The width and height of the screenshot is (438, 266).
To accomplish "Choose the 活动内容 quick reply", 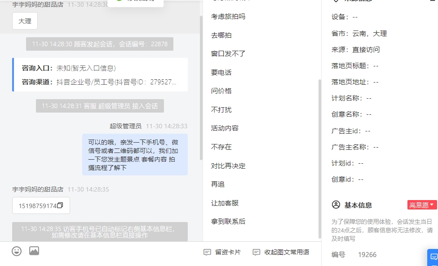I will (225, 128).
